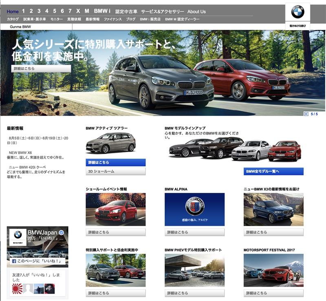Click the slideshow pause/play icon beside 5/5

click(x=306, y=114)
